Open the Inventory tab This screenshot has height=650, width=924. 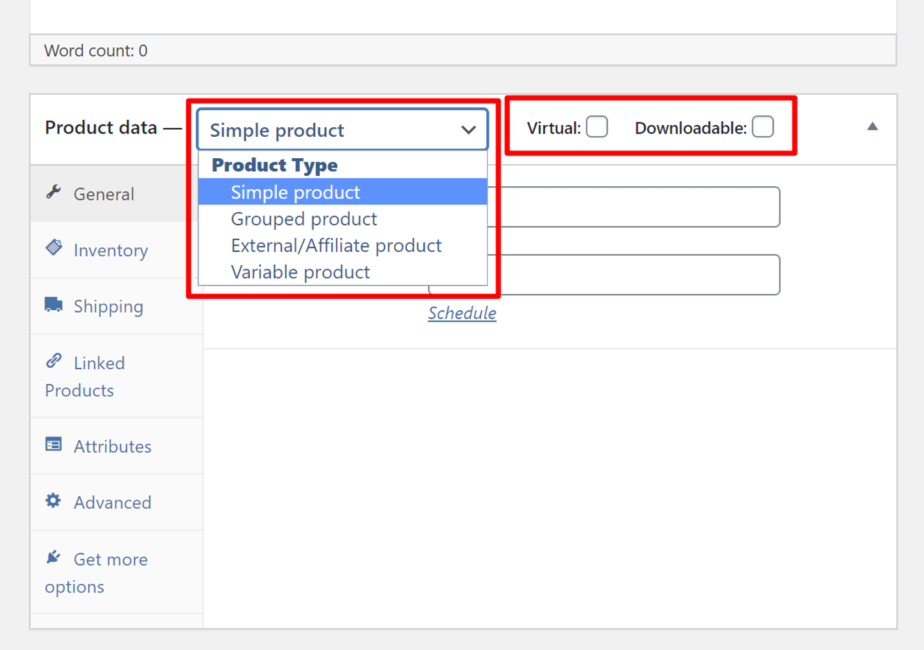coord(117,250)
